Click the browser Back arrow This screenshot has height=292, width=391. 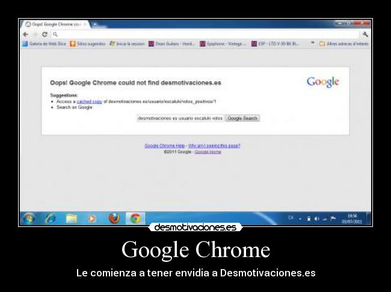(x=25, y=34)
